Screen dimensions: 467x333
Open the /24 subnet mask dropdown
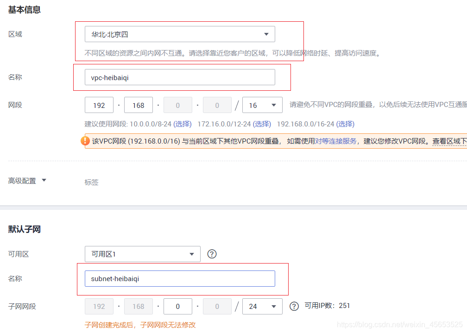tap(262, 306)
